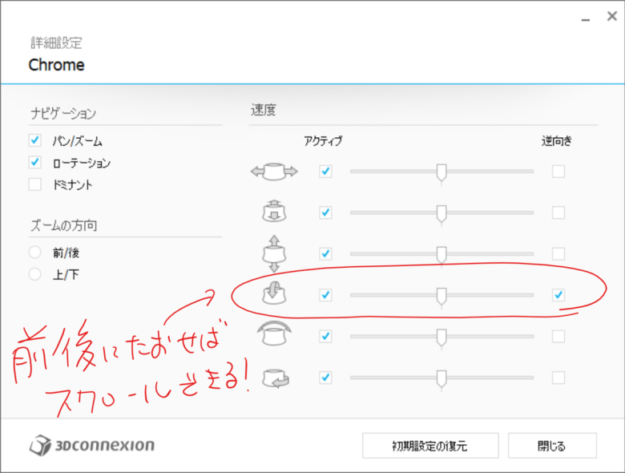Enable 逆向き for up/down axis

[558, 253]
